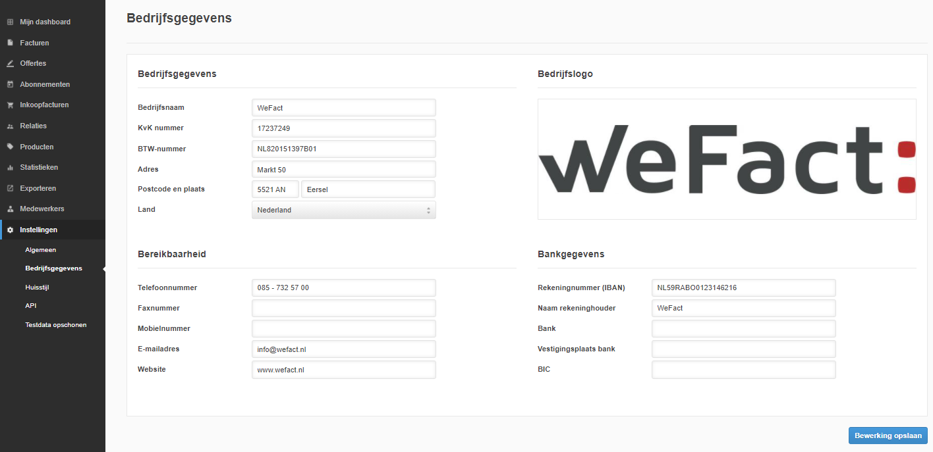The height and width of the screenshot is (452, 933).
Task: Click the Offertes pencil icon
Action: pos(10,64)
